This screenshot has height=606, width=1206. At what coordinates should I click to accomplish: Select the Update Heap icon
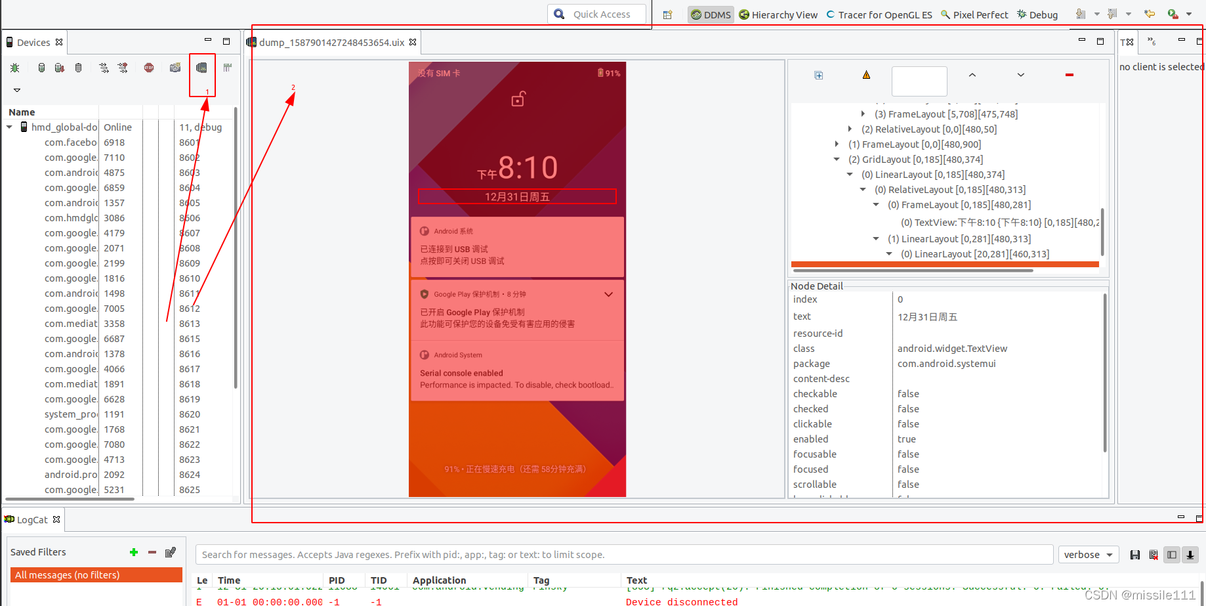click(x=41, y=68)
